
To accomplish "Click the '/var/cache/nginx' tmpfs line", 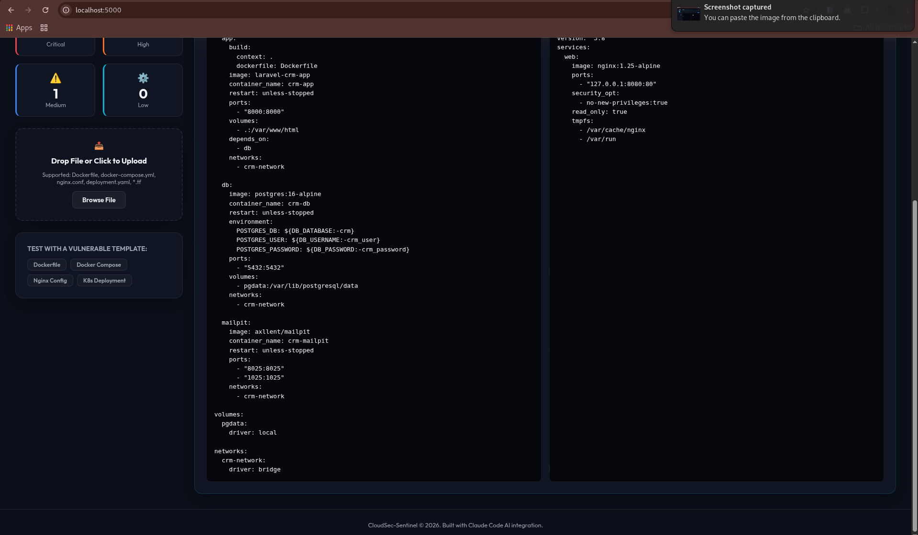I will (x=612, y=130).
